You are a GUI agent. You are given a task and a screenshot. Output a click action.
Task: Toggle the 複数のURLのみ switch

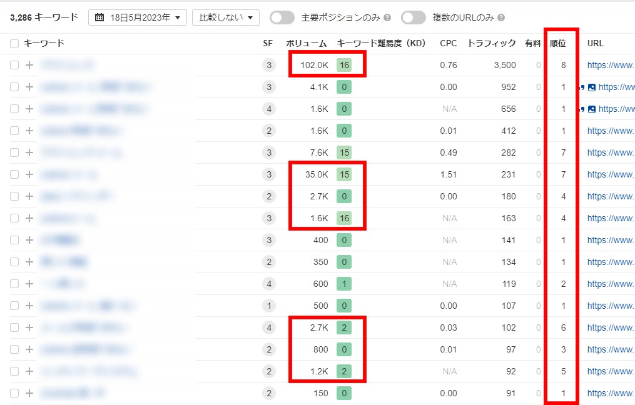click(413, 17)
